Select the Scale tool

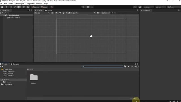(x=15, y=7)
